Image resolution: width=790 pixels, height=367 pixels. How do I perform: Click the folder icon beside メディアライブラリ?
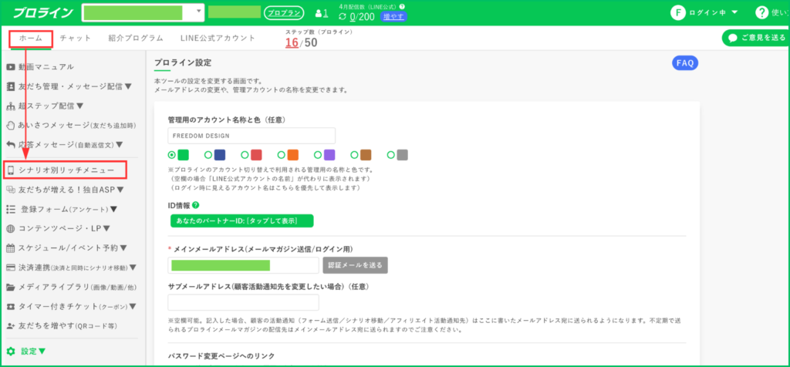[11, 287]
